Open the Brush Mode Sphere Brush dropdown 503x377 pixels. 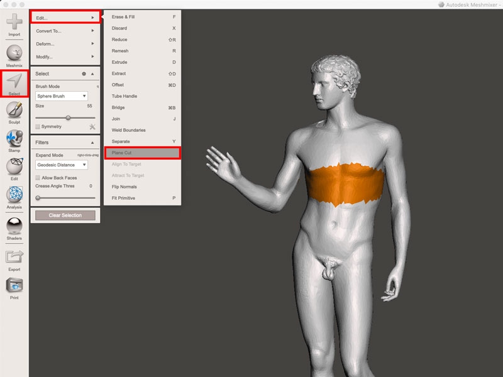click(x=61, y=96)
